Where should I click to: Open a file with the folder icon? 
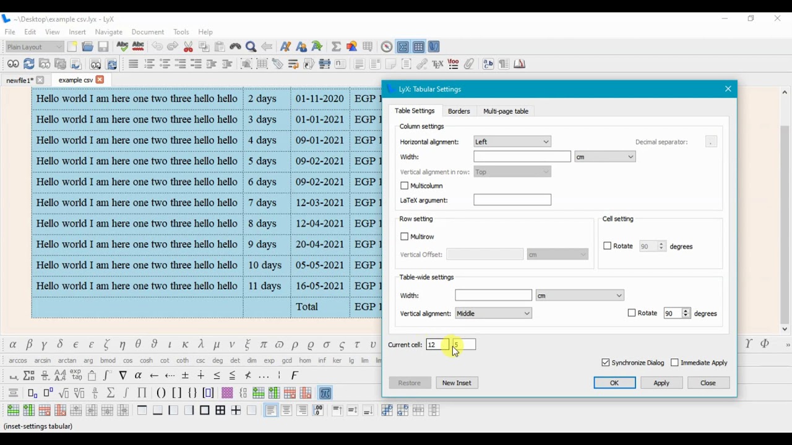coord(88,47)
